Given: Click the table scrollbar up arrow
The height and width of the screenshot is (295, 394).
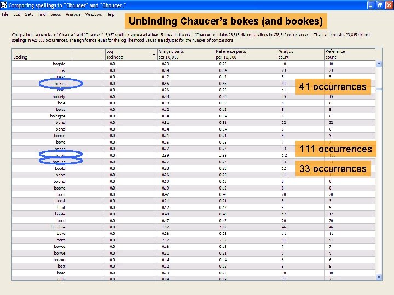Looking at the screenshot, I should tap(379, 64).
